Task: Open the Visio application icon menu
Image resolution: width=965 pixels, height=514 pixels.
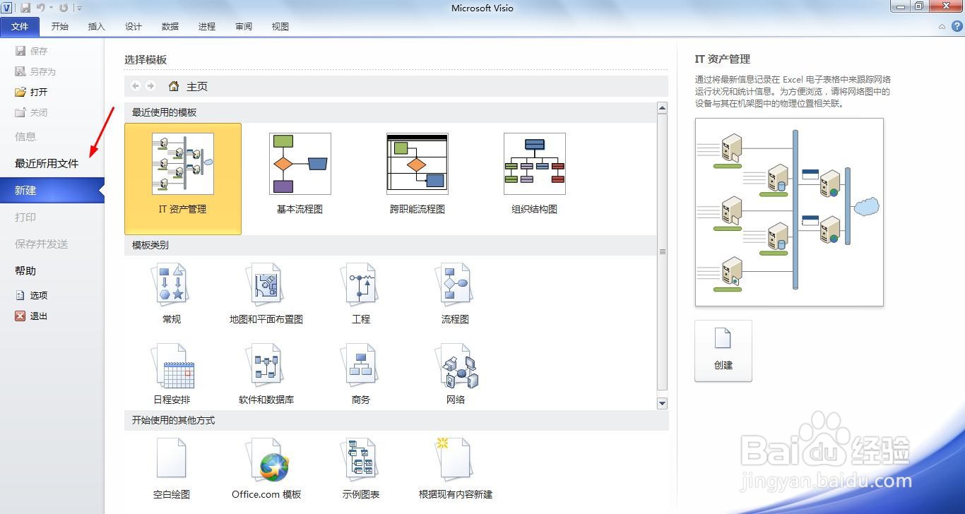Action: (x=7, y=8)
